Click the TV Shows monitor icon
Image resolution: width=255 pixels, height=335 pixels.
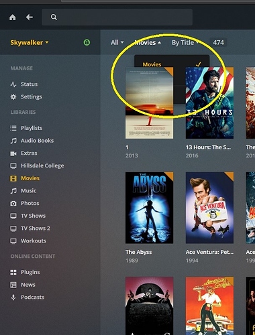[13, 216]
